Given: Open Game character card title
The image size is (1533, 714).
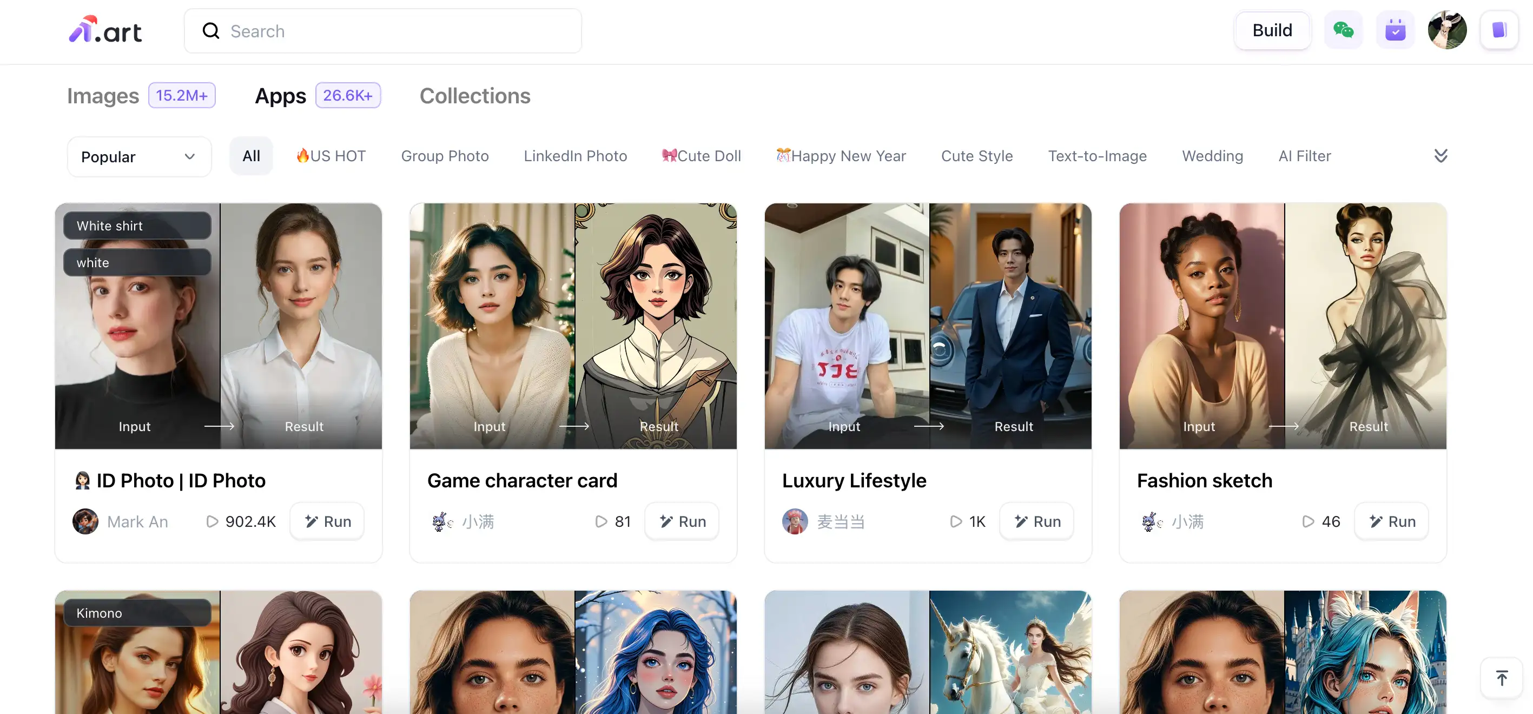Looking at the screenshot, I should pos(523,481).
